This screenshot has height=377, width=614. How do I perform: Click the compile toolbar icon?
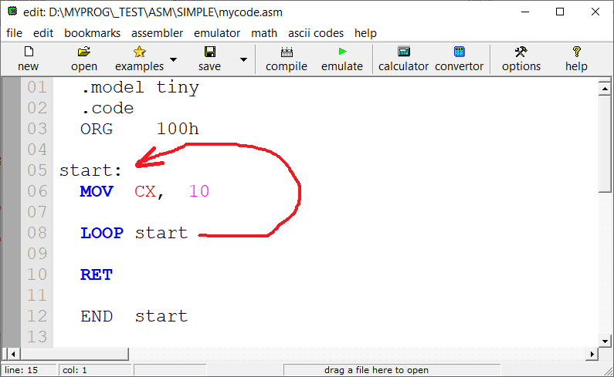[287, 52]
